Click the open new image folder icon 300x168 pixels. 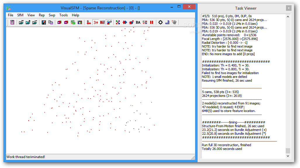[x=21, y=22]
